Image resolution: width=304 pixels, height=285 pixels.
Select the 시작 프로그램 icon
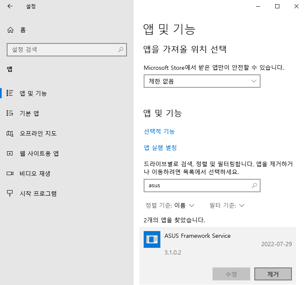(x=10, y=193)
